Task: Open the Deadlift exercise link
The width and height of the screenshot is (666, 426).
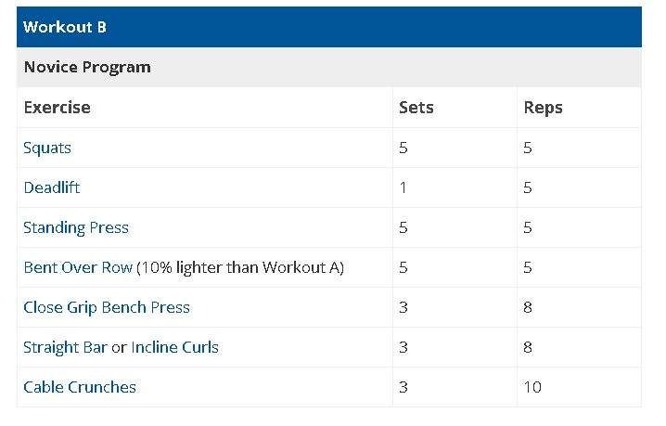Action: (52, 187)
